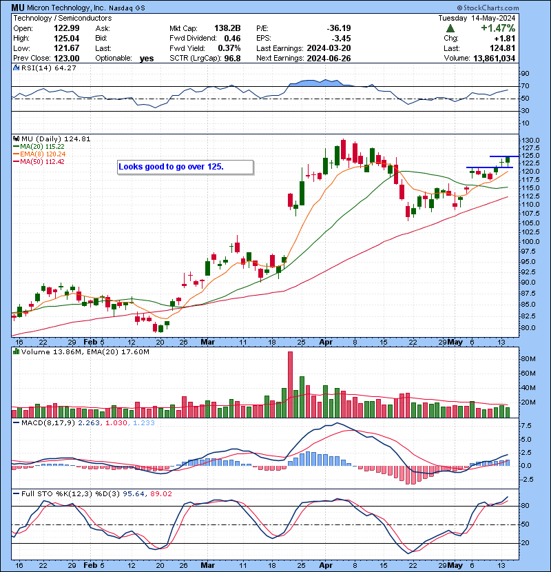551x572 pixels.
Task: Click the RSI(14) 64.27 indicator label
Action: [x=49, y=68]
